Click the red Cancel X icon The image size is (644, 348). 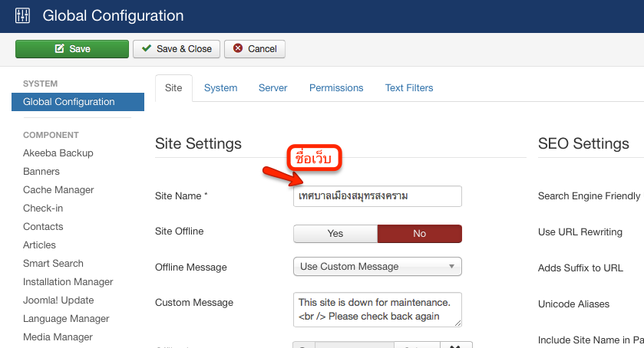pyautogui.click(x=238, y=48)
